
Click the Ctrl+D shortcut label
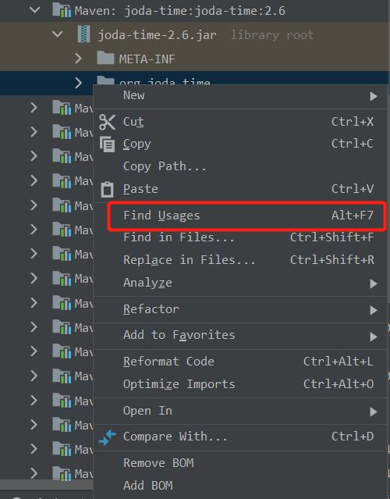tap(353, 437)
